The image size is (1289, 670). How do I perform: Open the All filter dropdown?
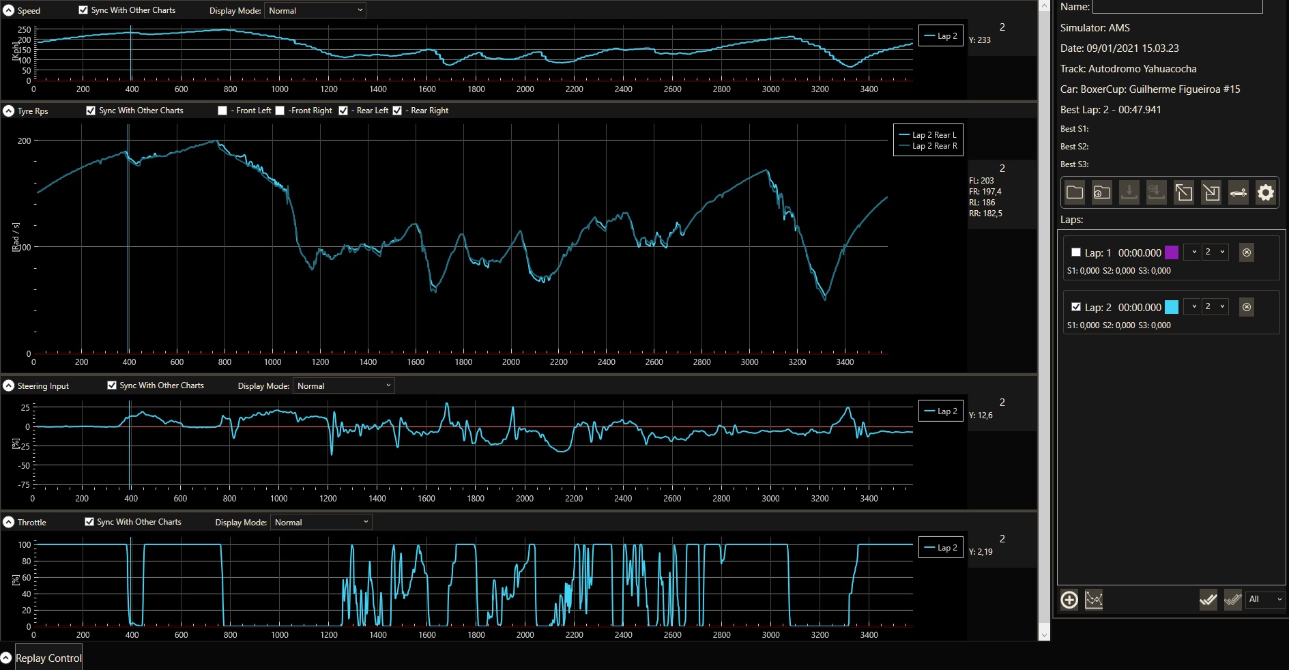point(1266,600)
